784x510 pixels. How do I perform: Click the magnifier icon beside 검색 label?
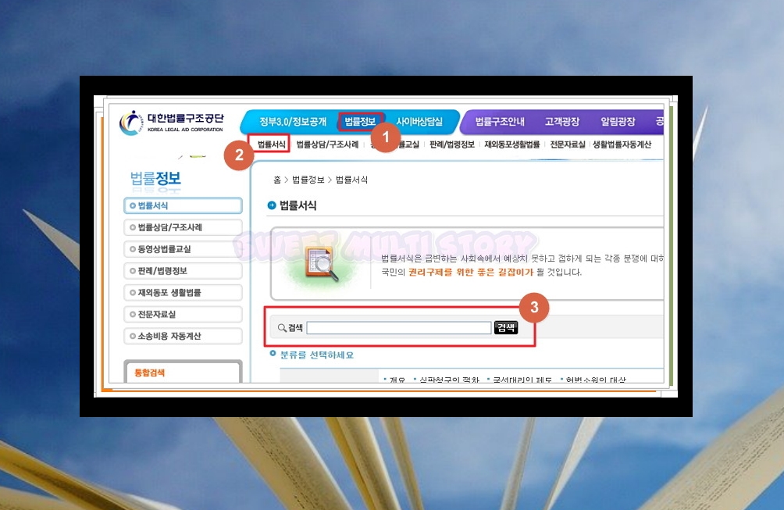(x=282, y=328)
